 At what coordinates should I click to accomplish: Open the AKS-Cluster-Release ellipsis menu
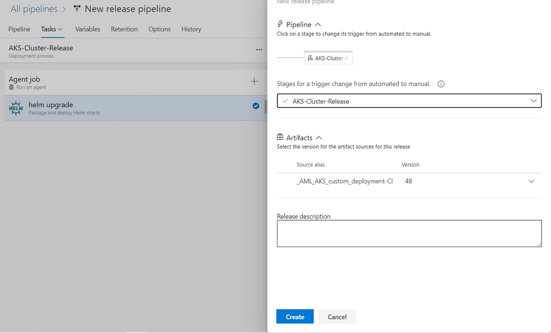[x=259, y=50]
